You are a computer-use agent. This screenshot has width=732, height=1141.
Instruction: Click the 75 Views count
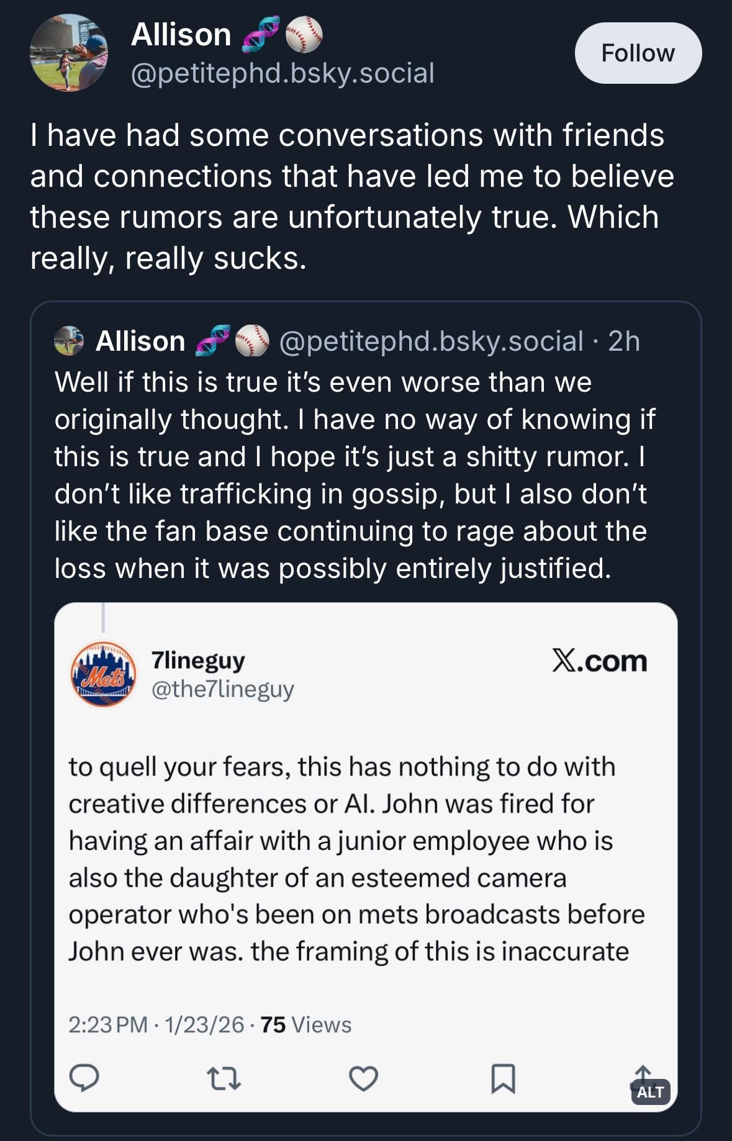click(x=305, y=1024)
